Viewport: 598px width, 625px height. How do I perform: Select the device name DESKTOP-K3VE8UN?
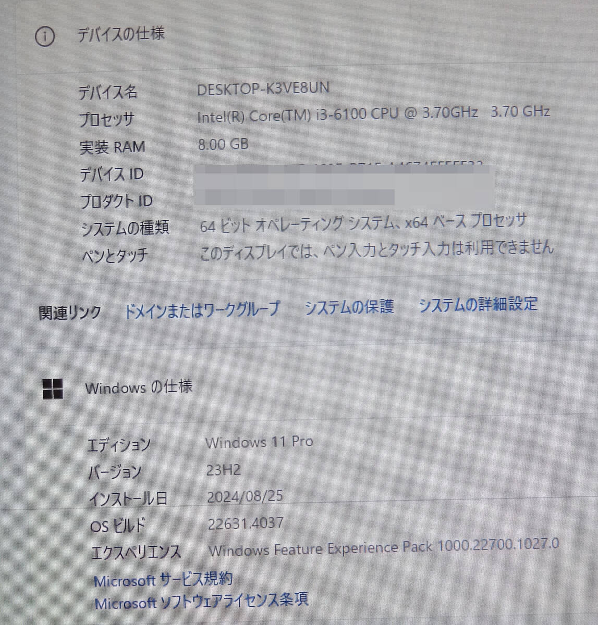263,89
